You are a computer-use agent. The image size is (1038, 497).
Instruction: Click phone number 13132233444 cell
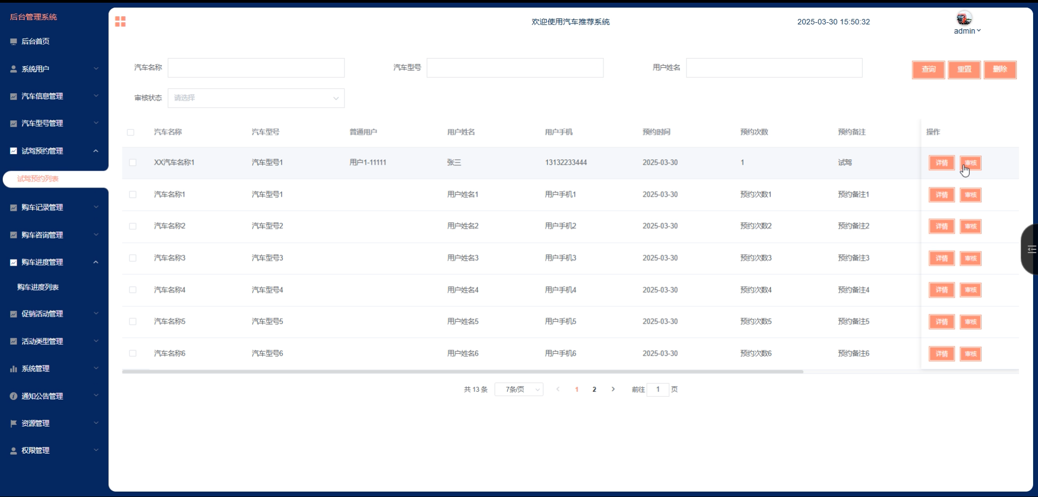pos(566,163)
